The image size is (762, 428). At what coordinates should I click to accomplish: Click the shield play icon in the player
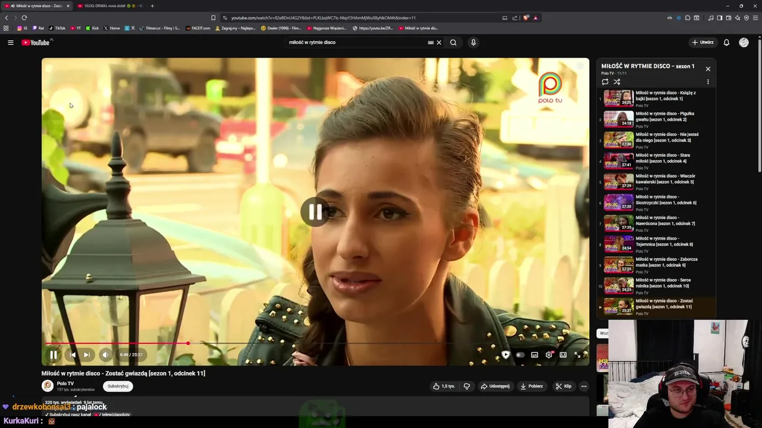(x=505, y=355)
